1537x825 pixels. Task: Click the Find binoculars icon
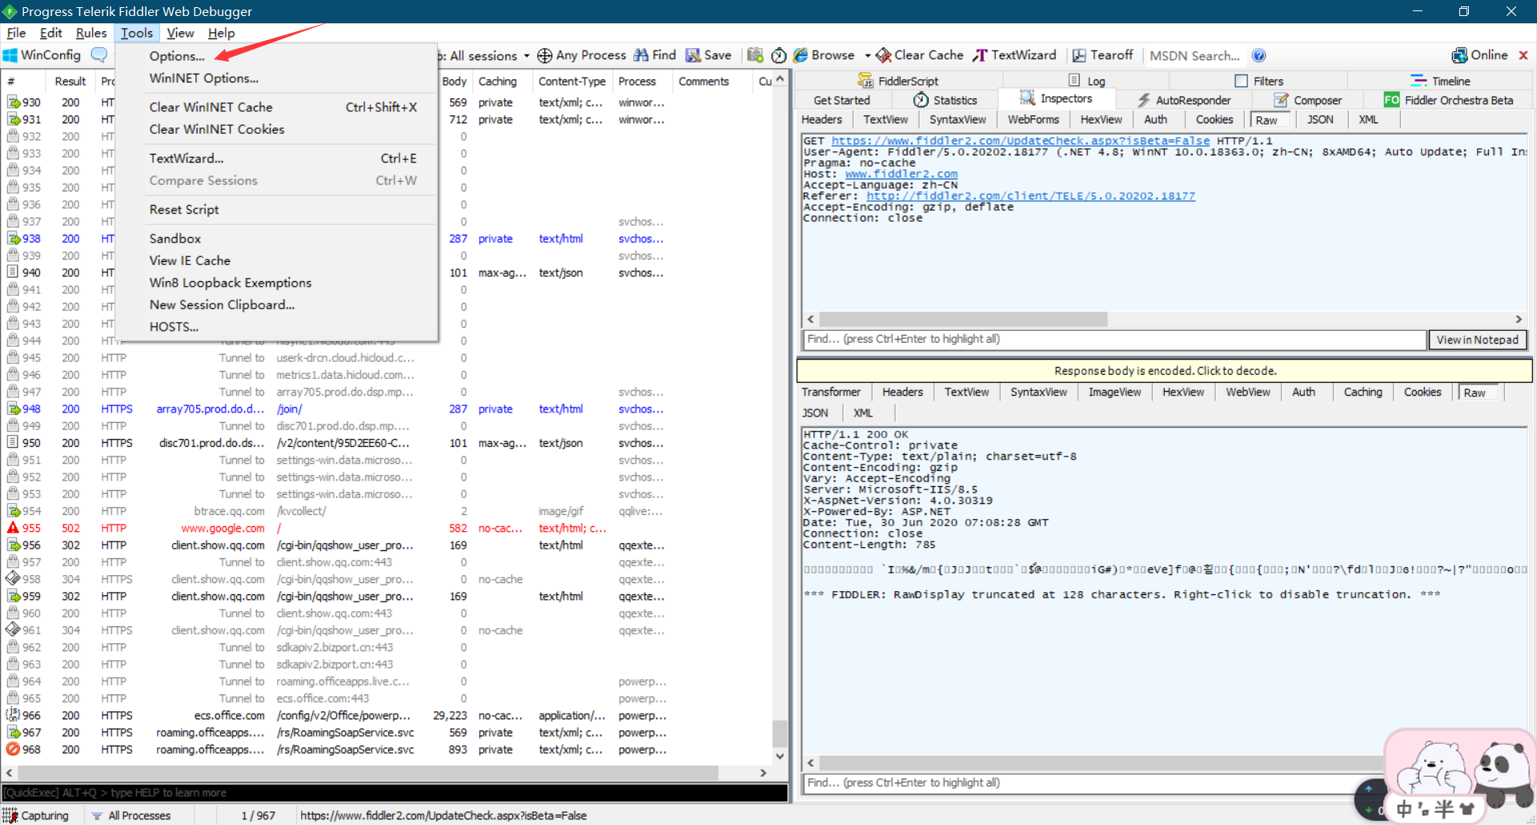[641, 55]
